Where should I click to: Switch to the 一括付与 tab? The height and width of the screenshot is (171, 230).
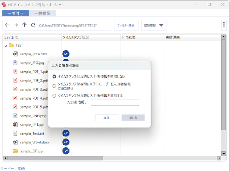[x=15, y=13]
